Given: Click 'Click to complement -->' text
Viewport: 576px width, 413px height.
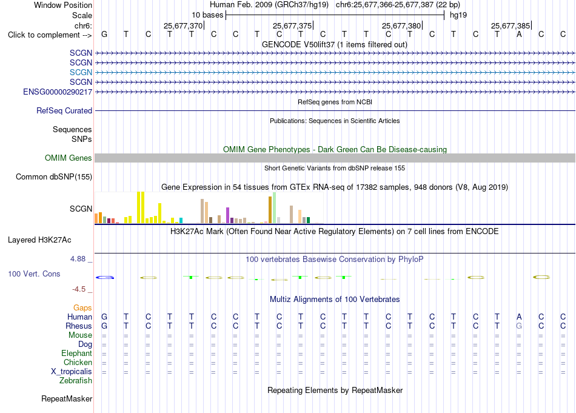Looking at the screenshot, I should (50, 35).
